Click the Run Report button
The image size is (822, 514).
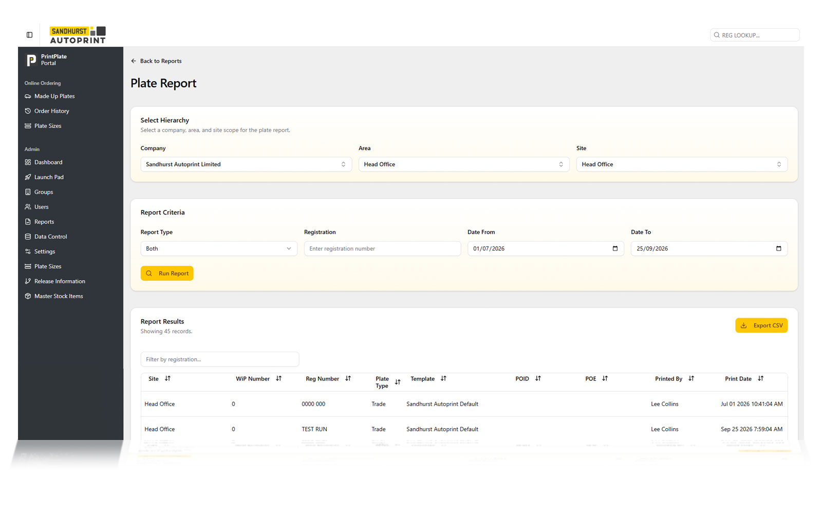coord(167,273)
